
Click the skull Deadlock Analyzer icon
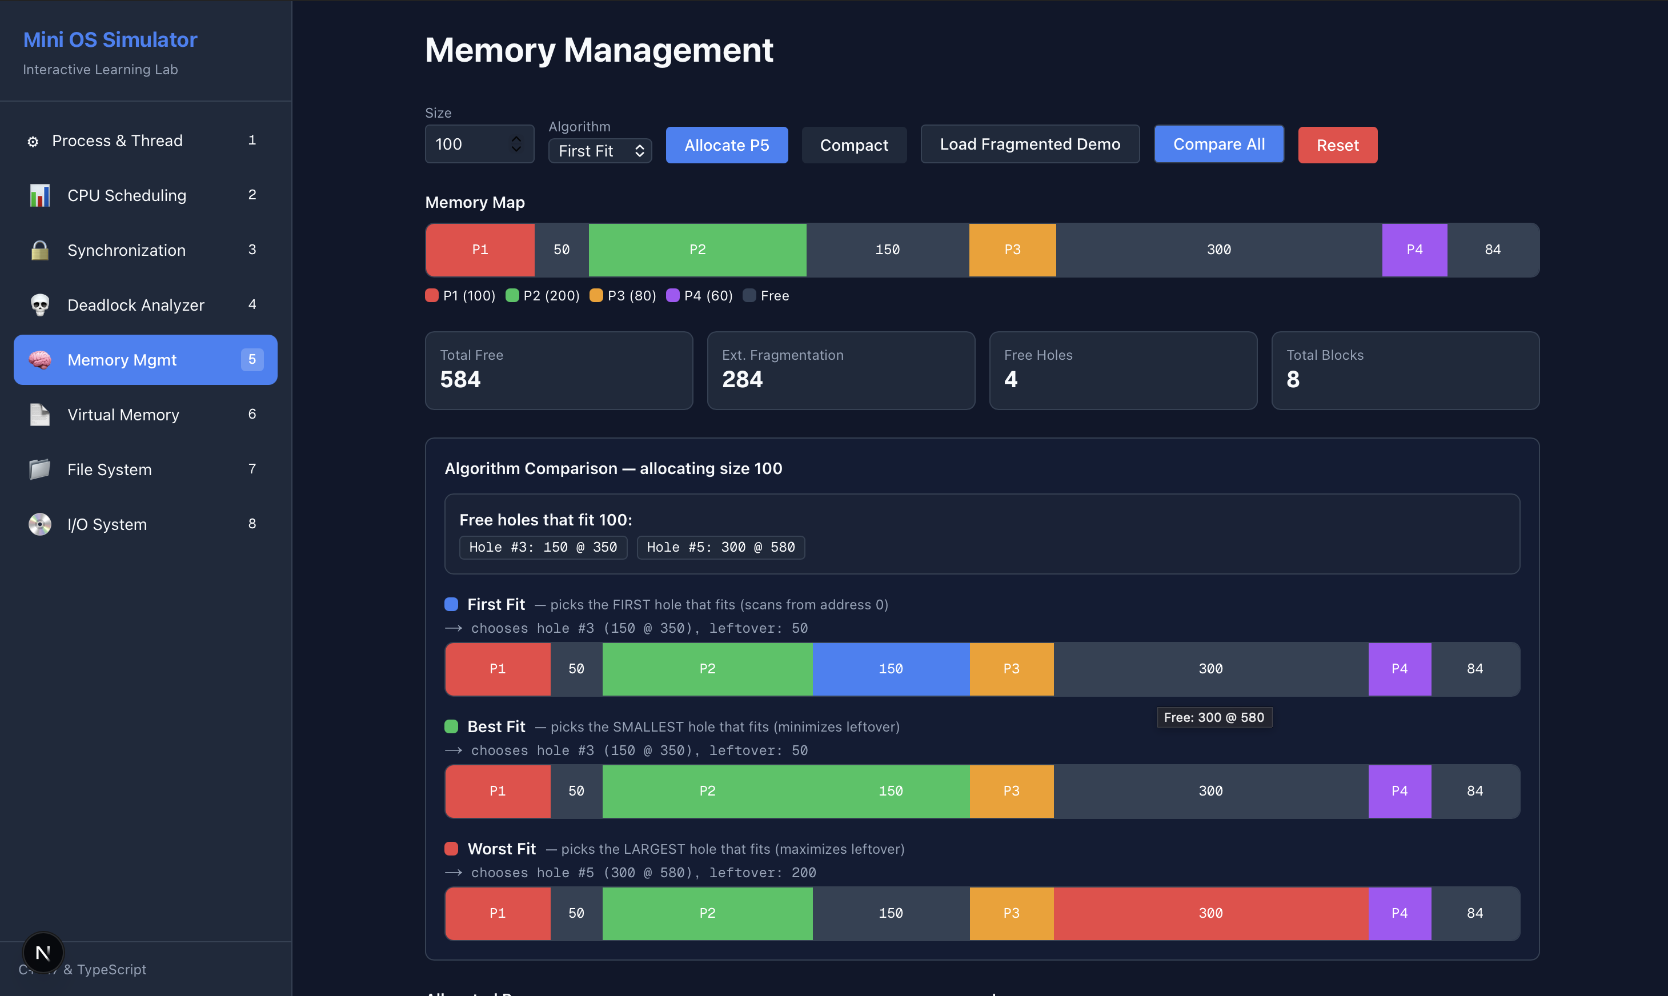click(x=39, y=306)
